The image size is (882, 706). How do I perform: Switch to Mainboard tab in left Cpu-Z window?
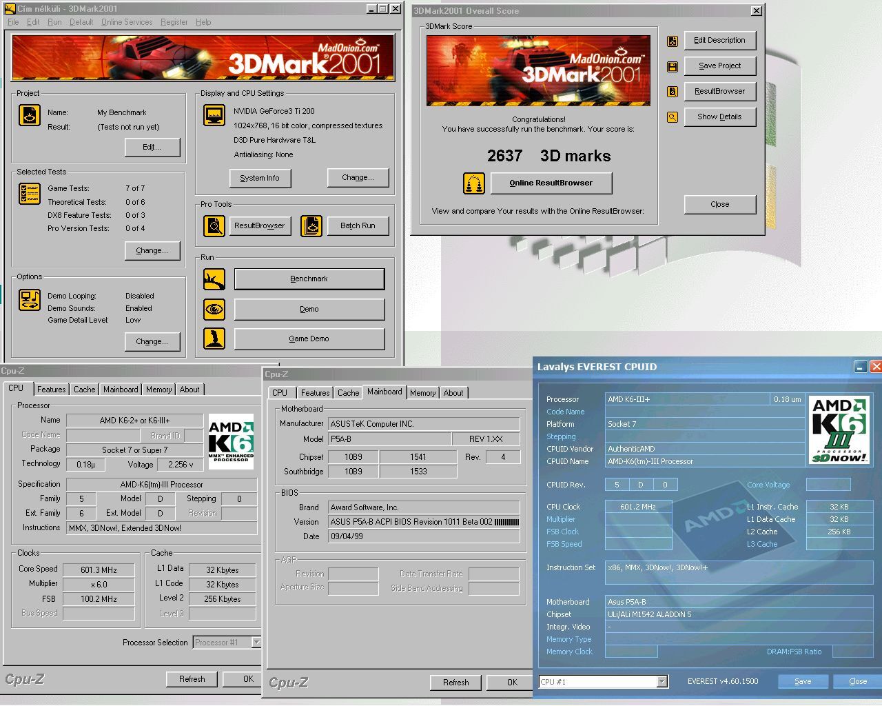[x=121, y=390]
